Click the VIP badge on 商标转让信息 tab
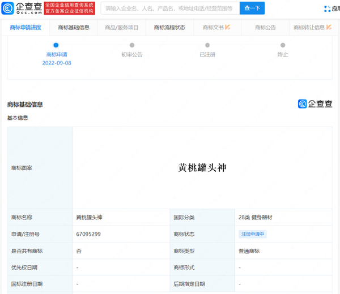Viewport: 340px width, 294px height. click(x=329, y=27)
